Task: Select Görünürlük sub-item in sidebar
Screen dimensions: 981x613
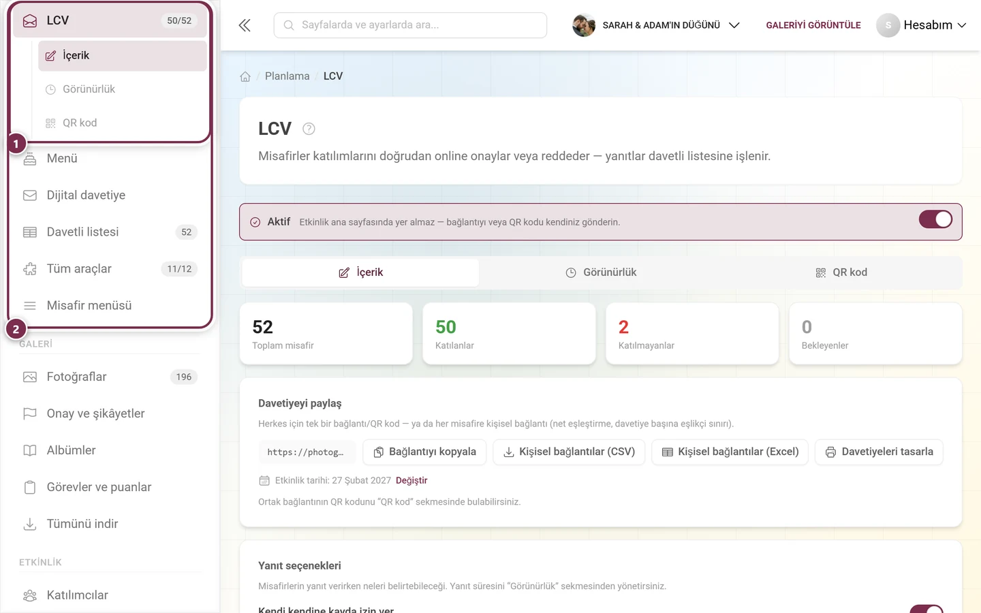Action: pos(123,89)
